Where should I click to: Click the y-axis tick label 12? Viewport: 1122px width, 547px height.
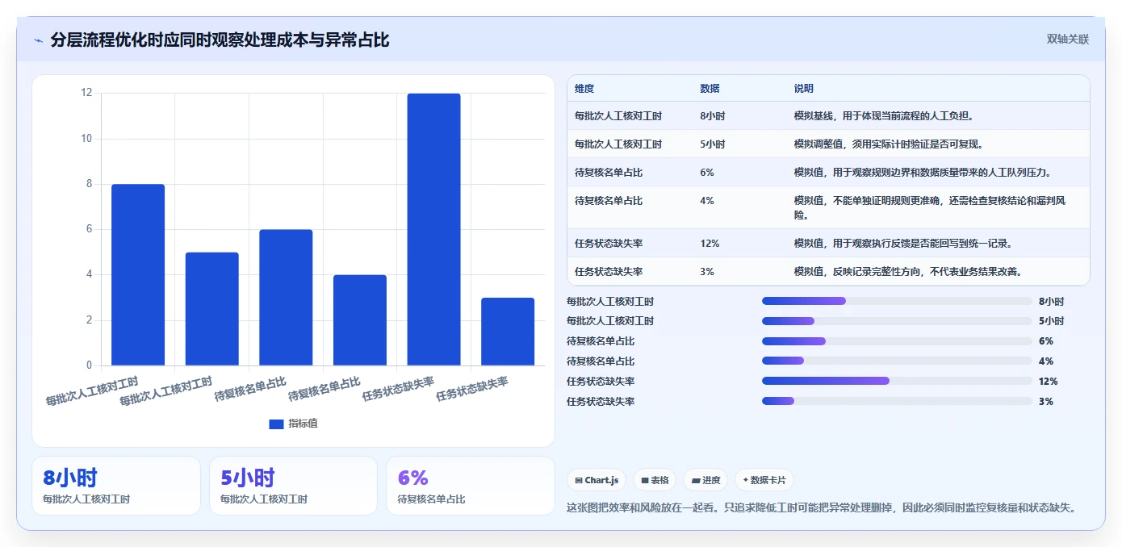pyautogui.click(x=86, y=93)
